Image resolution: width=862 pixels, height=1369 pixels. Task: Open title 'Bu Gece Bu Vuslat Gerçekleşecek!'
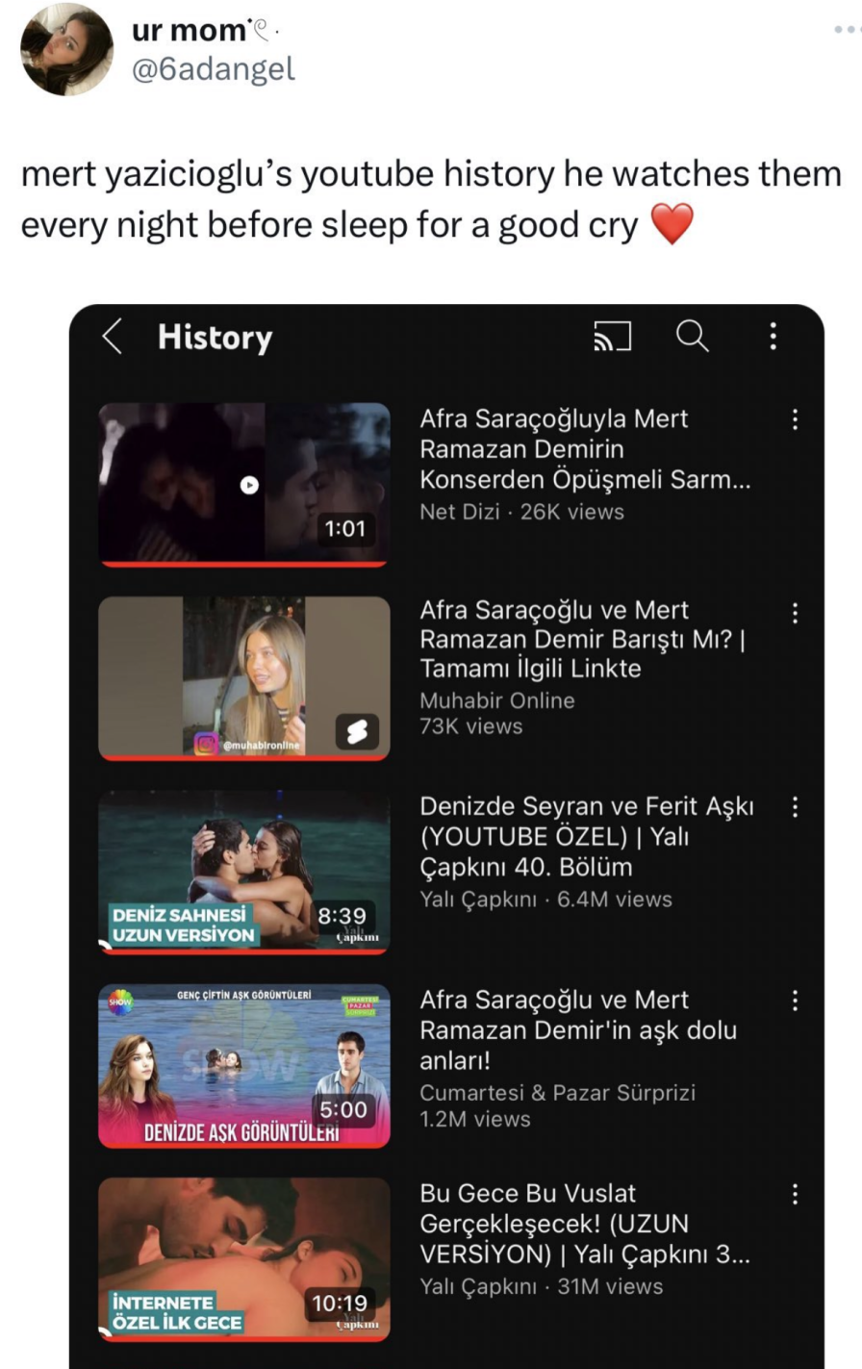pos(584,1224)
